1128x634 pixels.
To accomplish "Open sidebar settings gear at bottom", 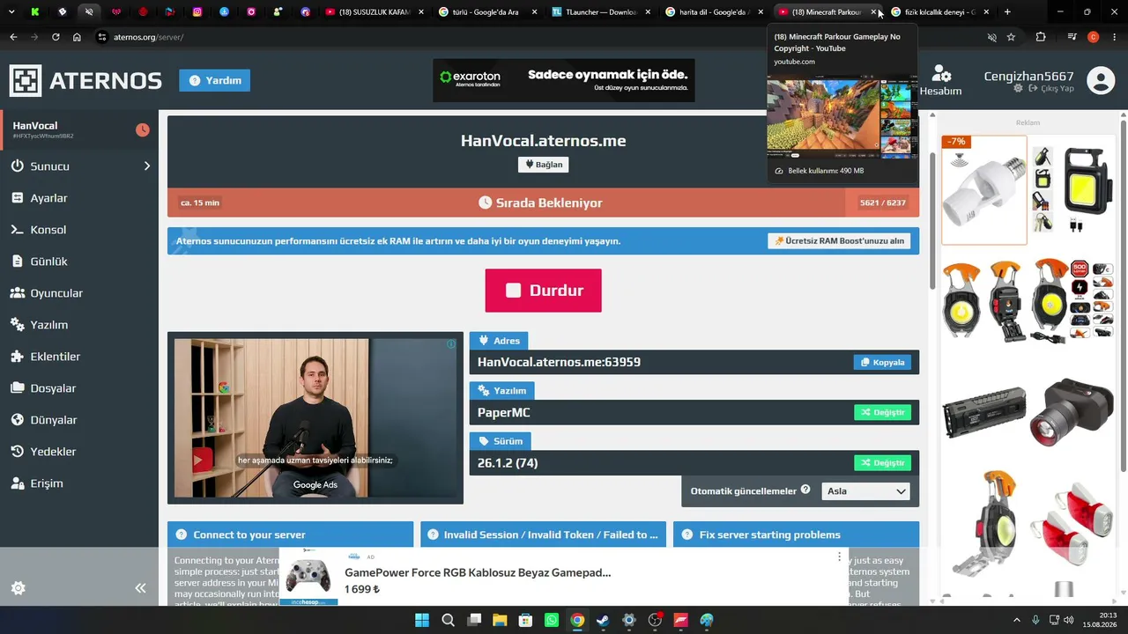I will point(18,588).
